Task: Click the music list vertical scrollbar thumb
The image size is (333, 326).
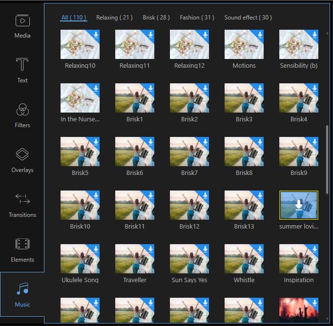Action: click(327, 159)
